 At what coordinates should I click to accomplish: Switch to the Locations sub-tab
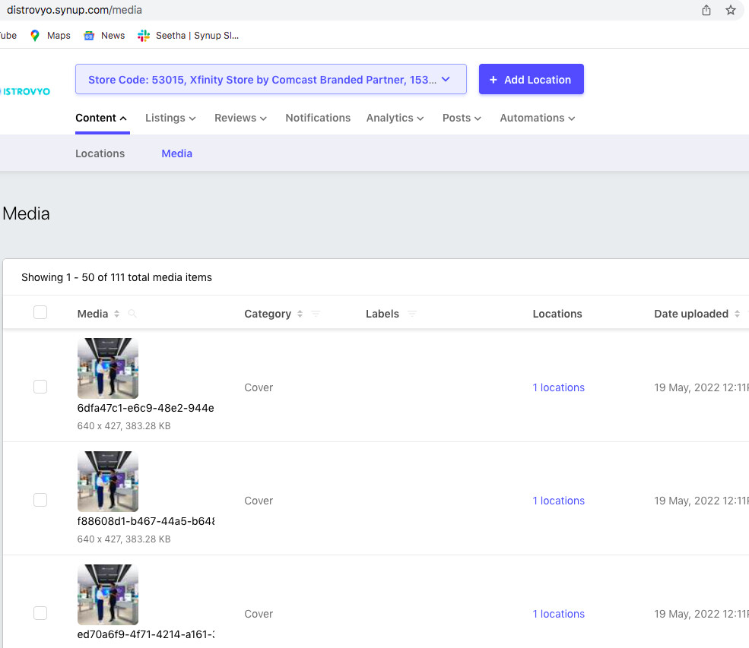100,153
